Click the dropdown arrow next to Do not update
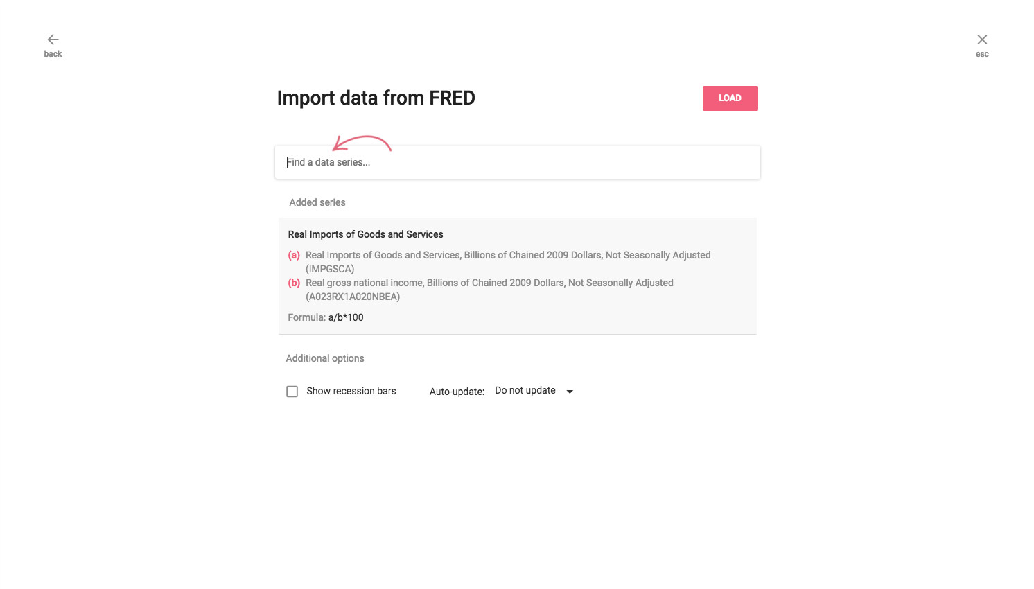 [570, 392]
